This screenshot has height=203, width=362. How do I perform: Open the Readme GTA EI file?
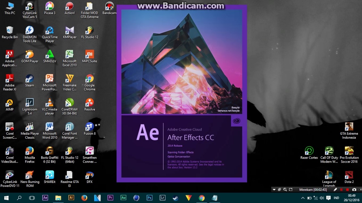pos(70,179)
